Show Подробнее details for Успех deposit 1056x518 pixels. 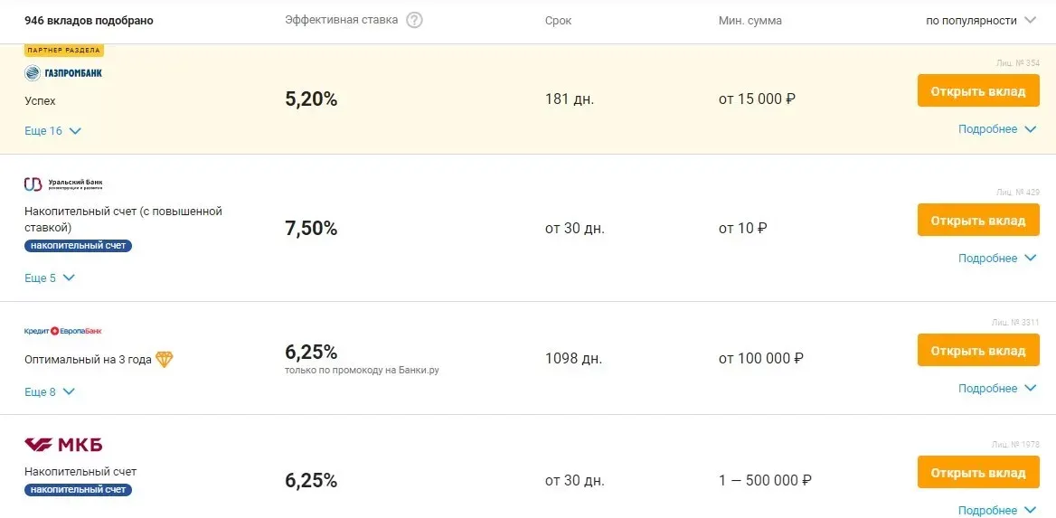pyautogui.click(x=997, y=129)
